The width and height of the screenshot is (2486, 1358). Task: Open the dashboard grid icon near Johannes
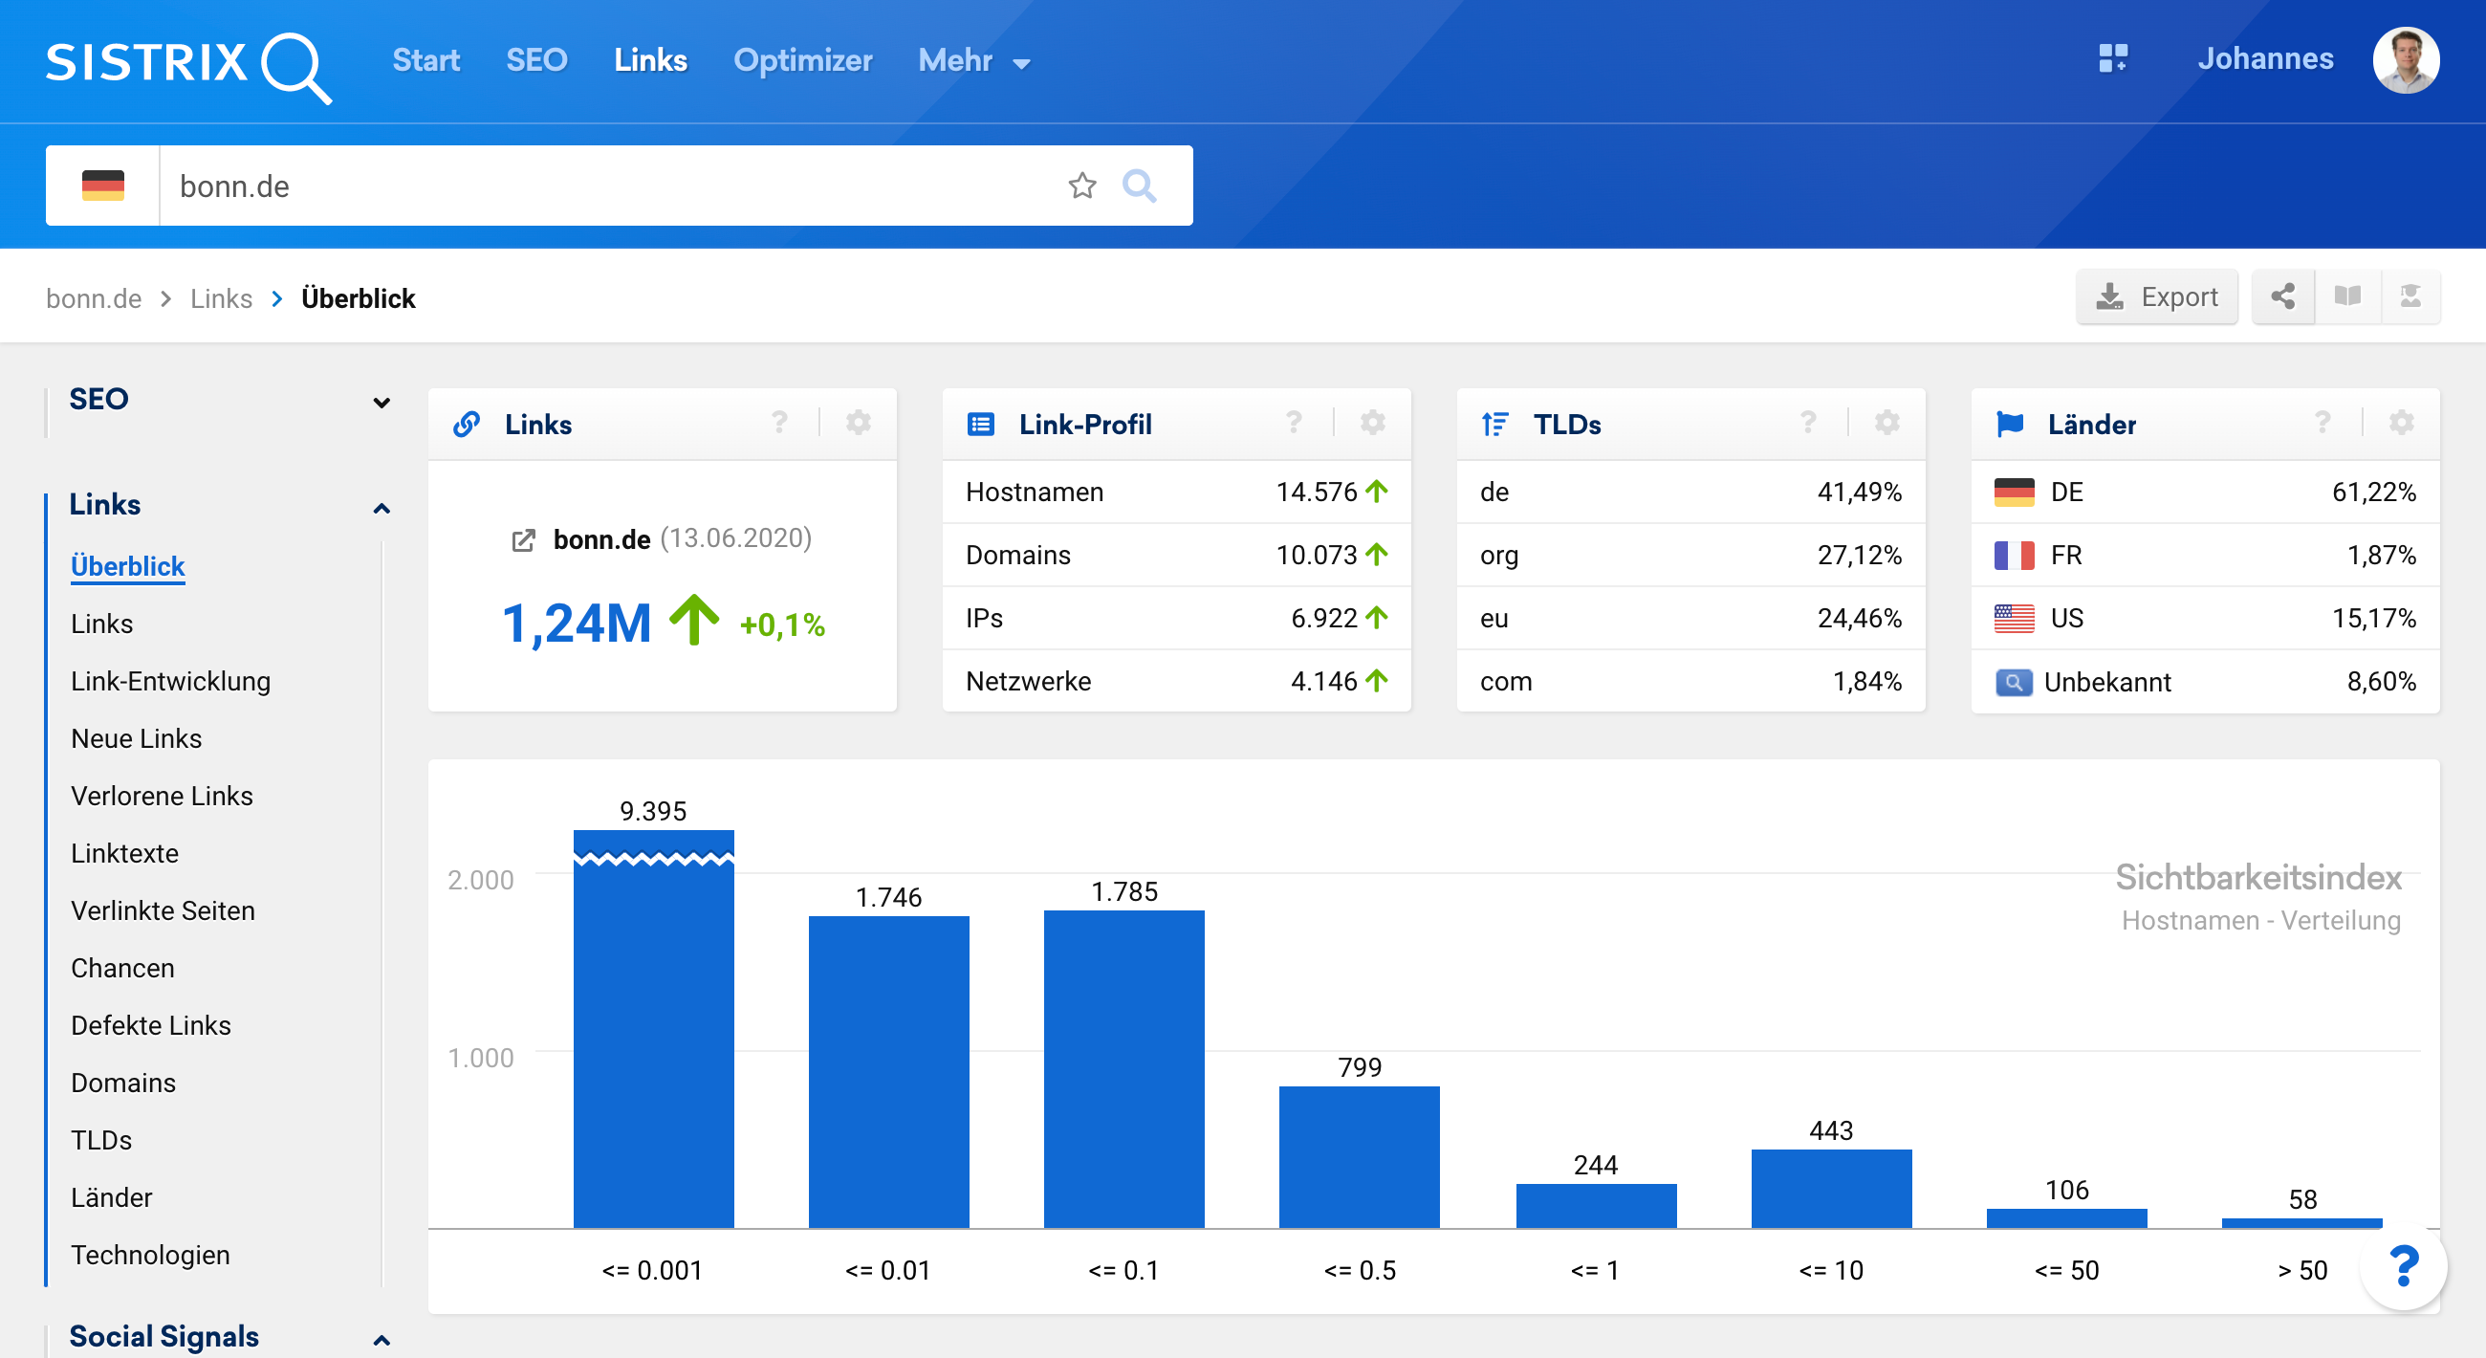pos(2111,59)
